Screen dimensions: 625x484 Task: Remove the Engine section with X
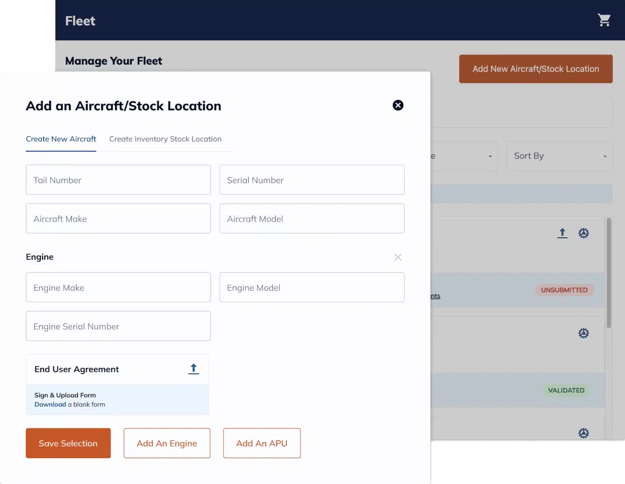point(398,257)
